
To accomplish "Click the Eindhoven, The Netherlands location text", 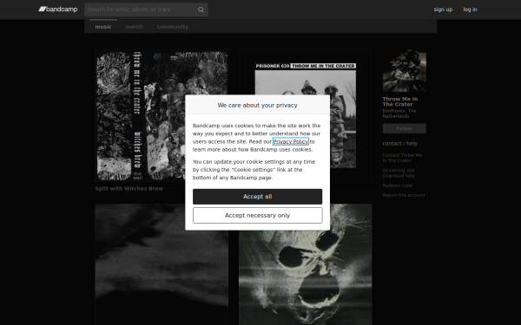I will pos(399,114).
